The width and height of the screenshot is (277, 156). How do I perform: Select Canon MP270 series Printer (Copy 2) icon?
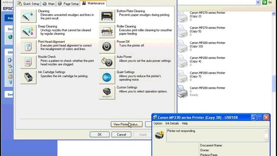183,17
